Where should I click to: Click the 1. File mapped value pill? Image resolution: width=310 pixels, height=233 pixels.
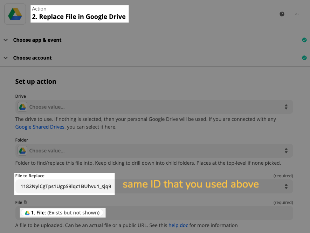click(62, 213)
